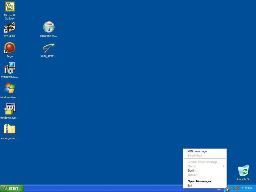Screen dimensions: 256x192
Task: Click the Safely Remove Hardware tray icon
Action: (233, 188)
